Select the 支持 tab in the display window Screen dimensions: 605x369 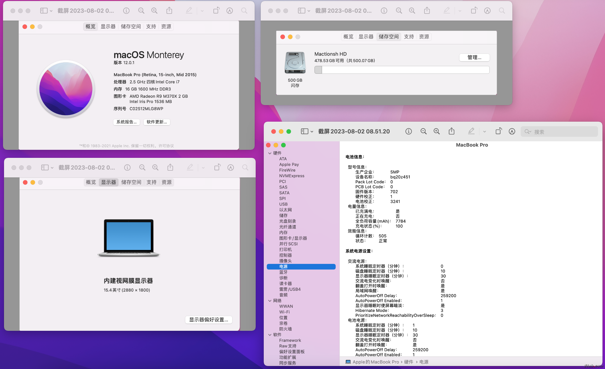coord(152,182)
